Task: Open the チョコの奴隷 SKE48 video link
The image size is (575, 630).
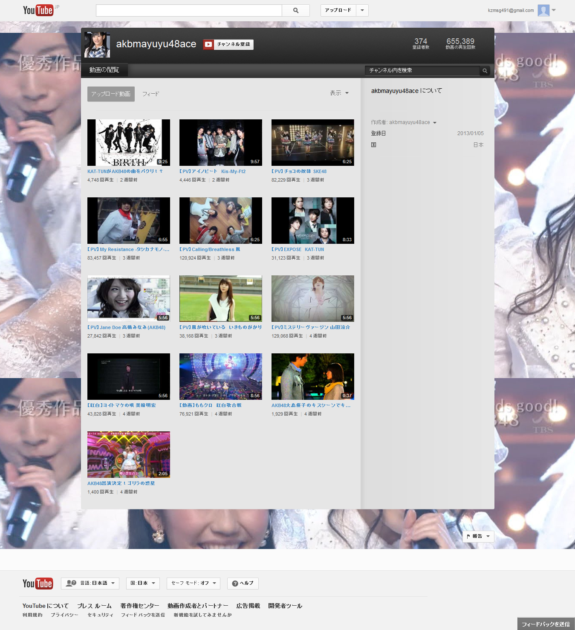Action: coord(299,171)
